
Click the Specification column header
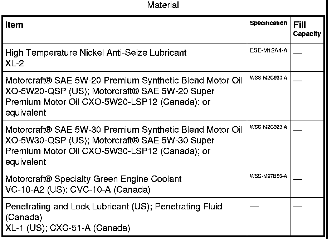[268, 23]
